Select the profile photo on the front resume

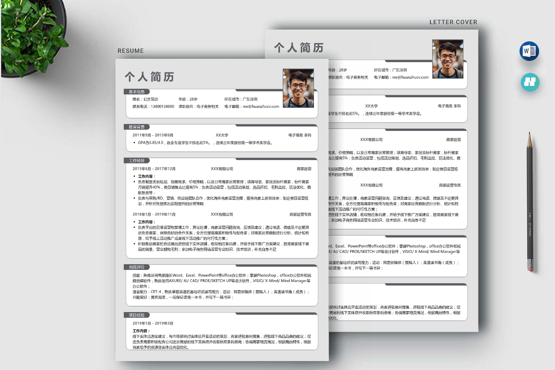298,88
